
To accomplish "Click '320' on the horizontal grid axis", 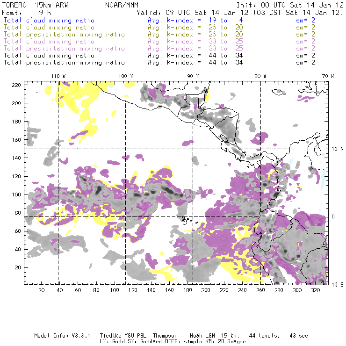I will pos(315,290).
